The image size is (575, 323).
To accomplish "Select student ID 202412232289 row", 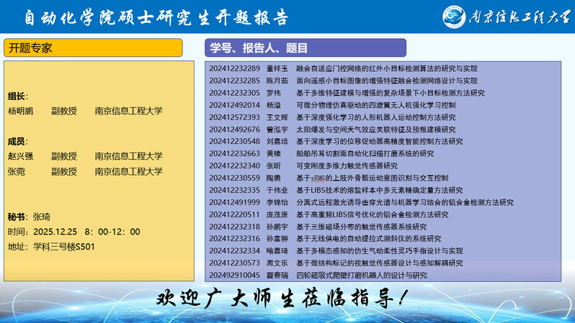I will coord(234,68).
